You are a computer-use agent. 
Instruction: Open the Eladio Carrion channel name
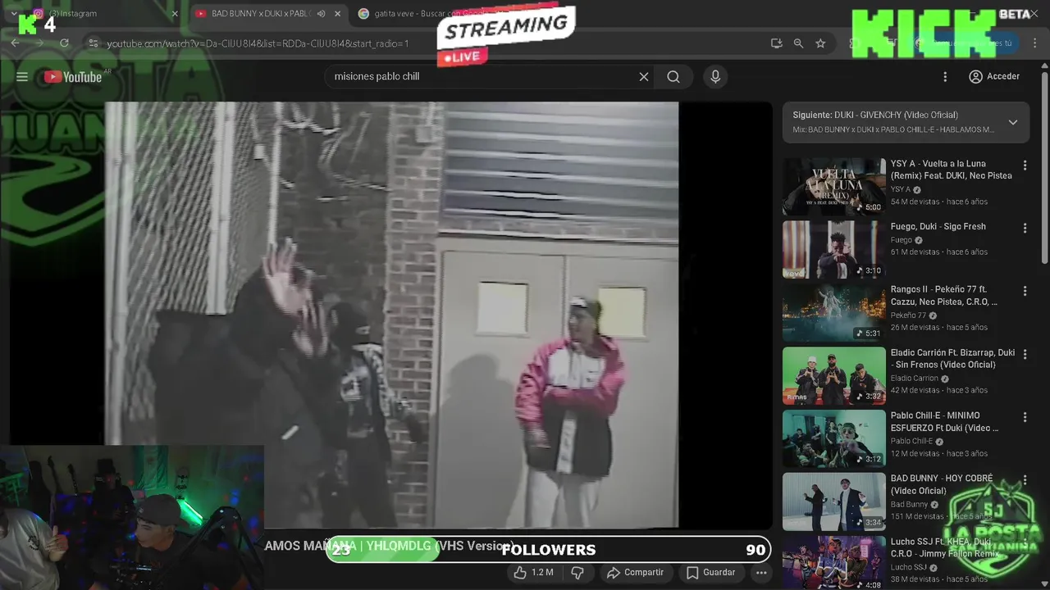coord(915,379)
